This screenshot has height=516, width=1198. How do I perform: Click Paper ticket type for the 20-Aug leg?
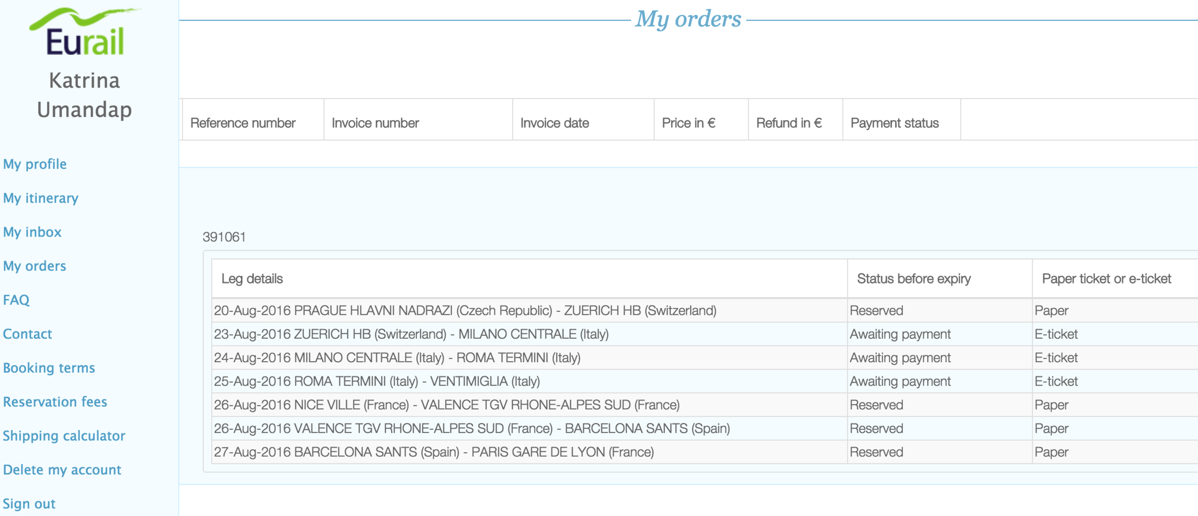1051,310
